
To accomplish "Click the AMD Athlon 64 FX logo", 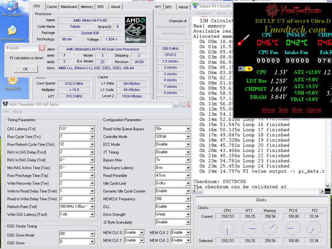I will [x=135, y=30].
